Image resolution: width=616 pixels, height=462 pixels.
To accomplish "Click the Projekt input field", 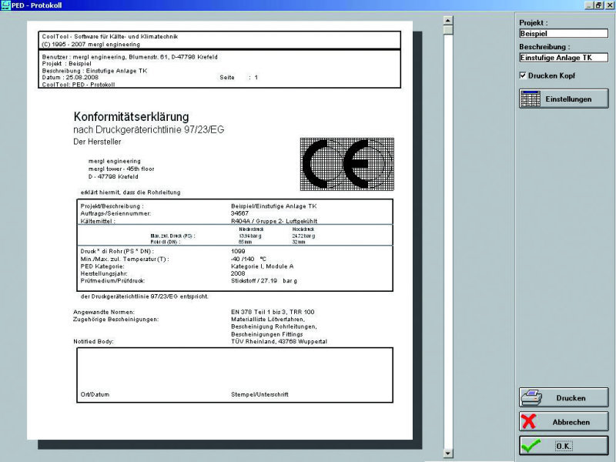I will coord(564,33).
